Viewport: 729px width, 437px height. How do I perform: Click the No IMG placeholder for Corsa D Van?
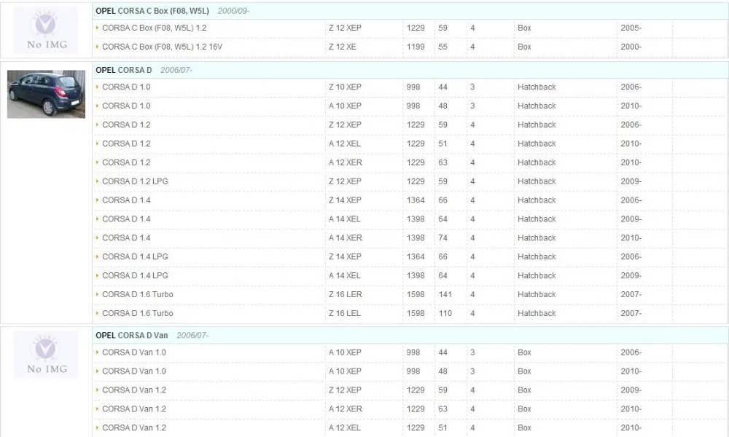tap(46, 355)
